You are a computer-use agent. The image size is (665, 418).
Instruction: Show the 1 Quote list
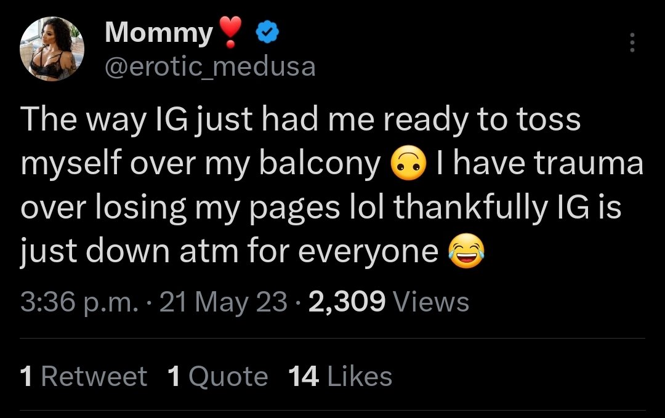click(217, 377)
